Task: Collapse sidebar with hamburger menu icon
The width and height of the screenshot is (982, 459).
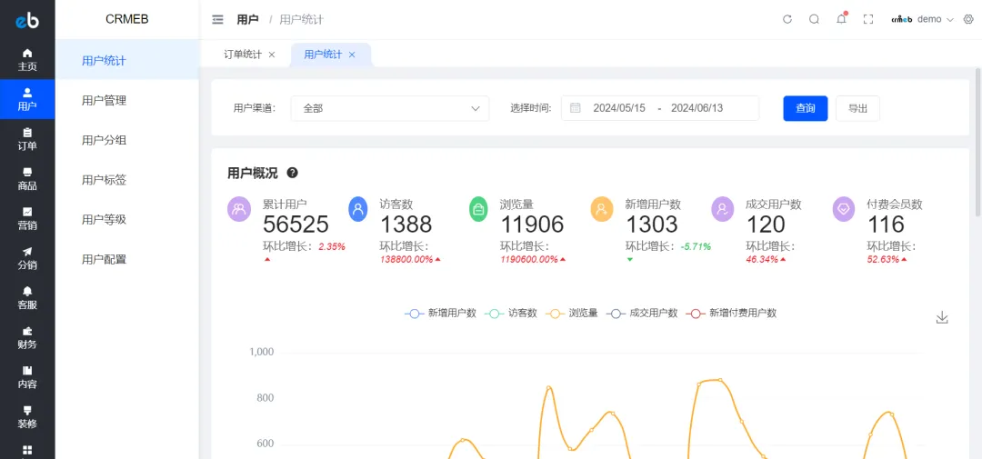Action: (217, 19)
